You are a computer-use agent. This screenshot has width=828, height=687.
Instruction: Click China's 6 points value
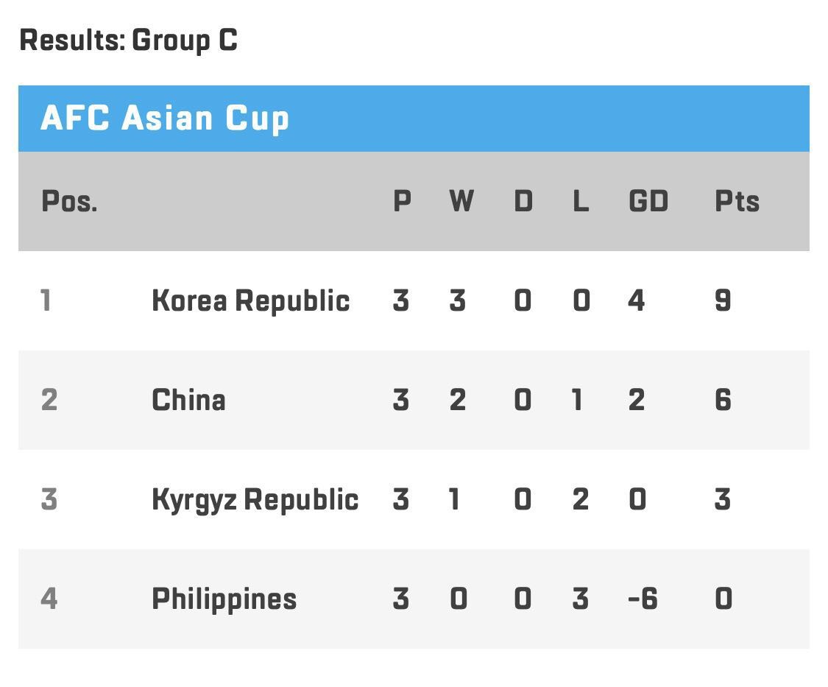tap(723, 400)
